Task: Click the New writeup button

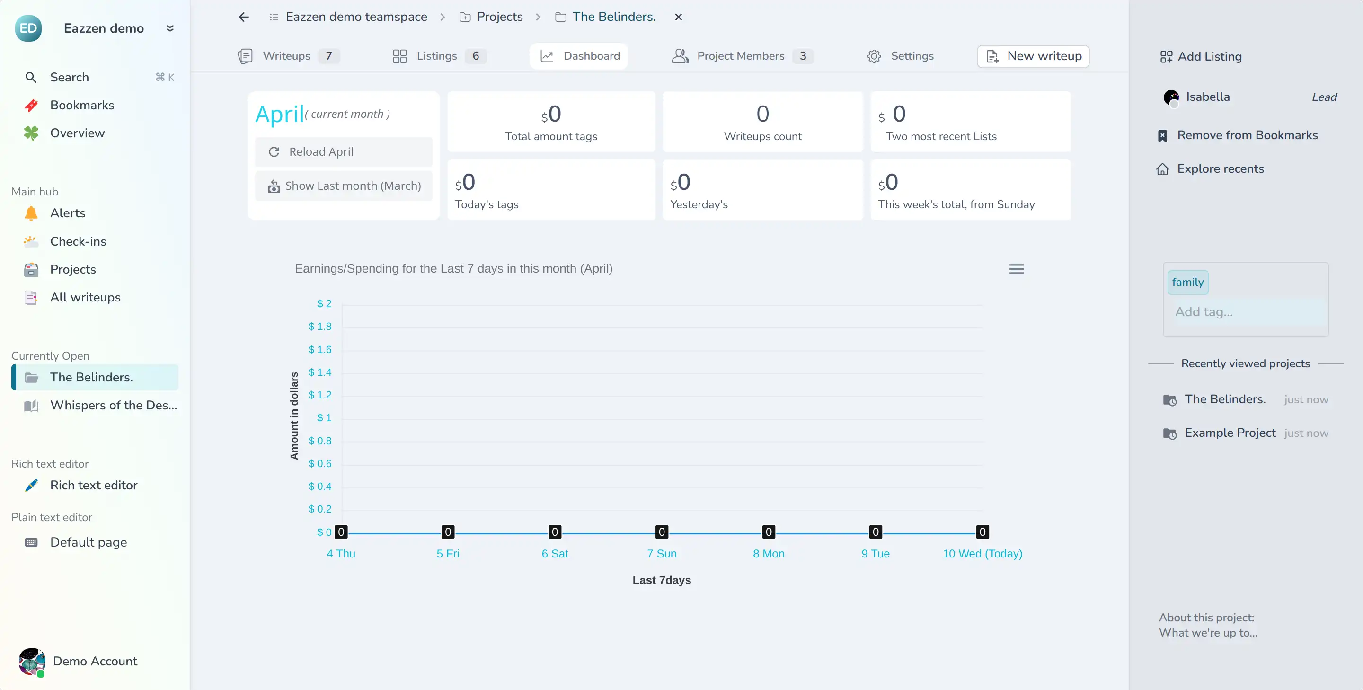Action: click(1033, 56)
